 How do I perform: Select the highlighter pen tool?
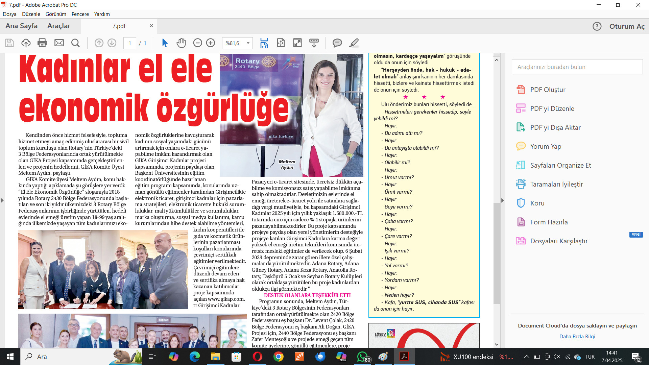pyautogui.click(x=354, y=43)
